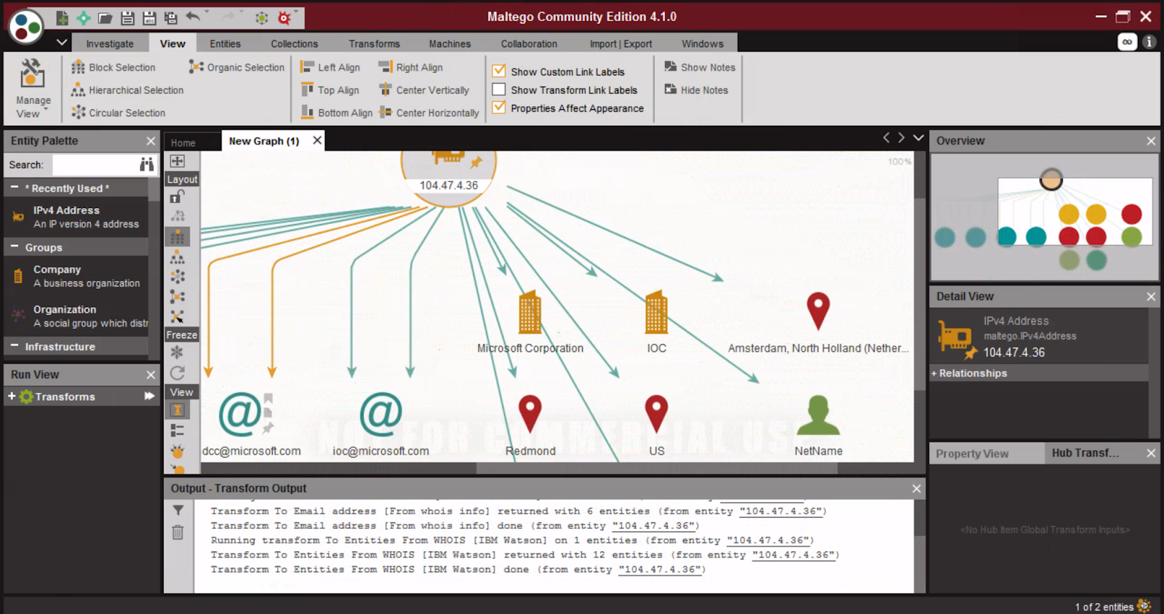Click the Freeze snowflake icon

177,353
